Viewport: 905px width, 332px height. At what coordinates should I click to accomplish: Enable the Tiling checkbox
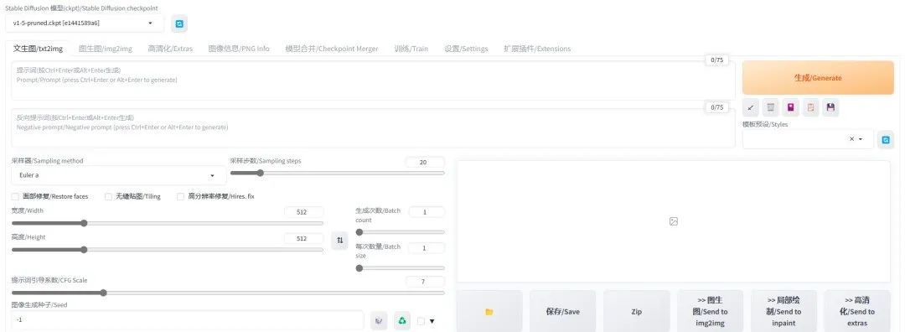pyautogui.click(x=108, y=196)
